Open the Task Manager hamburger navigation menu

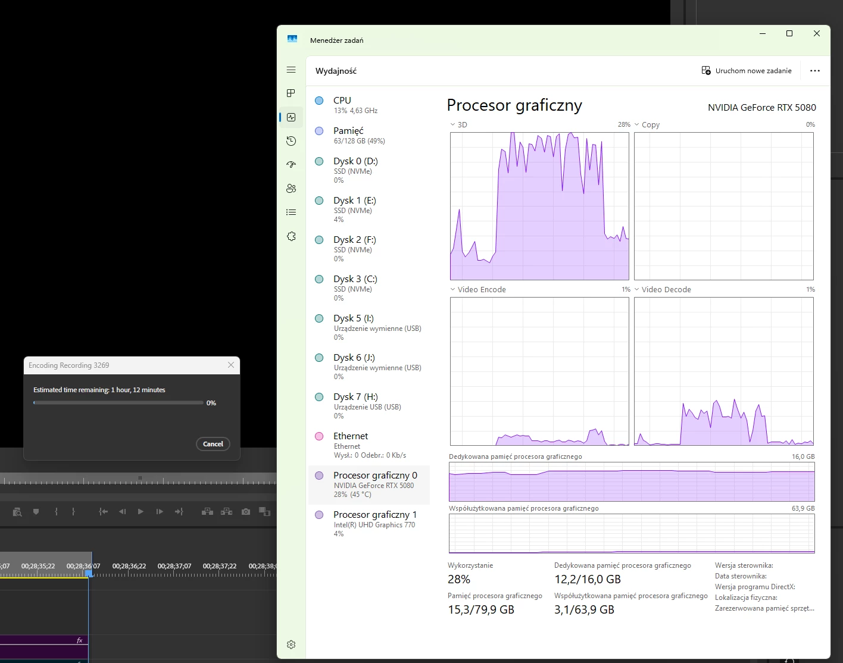point(291,70)
